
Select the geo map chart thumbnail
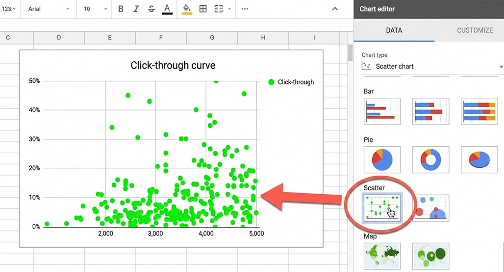tap(382, 256)
